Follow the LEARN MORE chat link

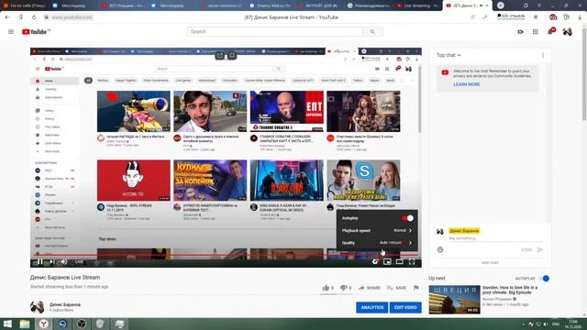click(x=467, y=84)
